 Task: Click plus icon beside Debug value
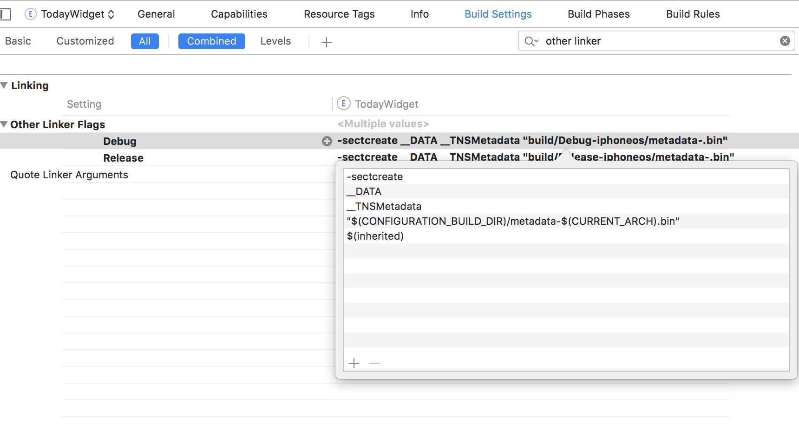(327, 141)
